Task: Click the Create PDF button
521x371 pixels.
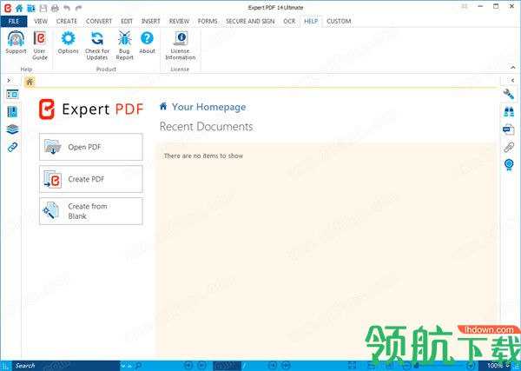Action: coord(91,179)
